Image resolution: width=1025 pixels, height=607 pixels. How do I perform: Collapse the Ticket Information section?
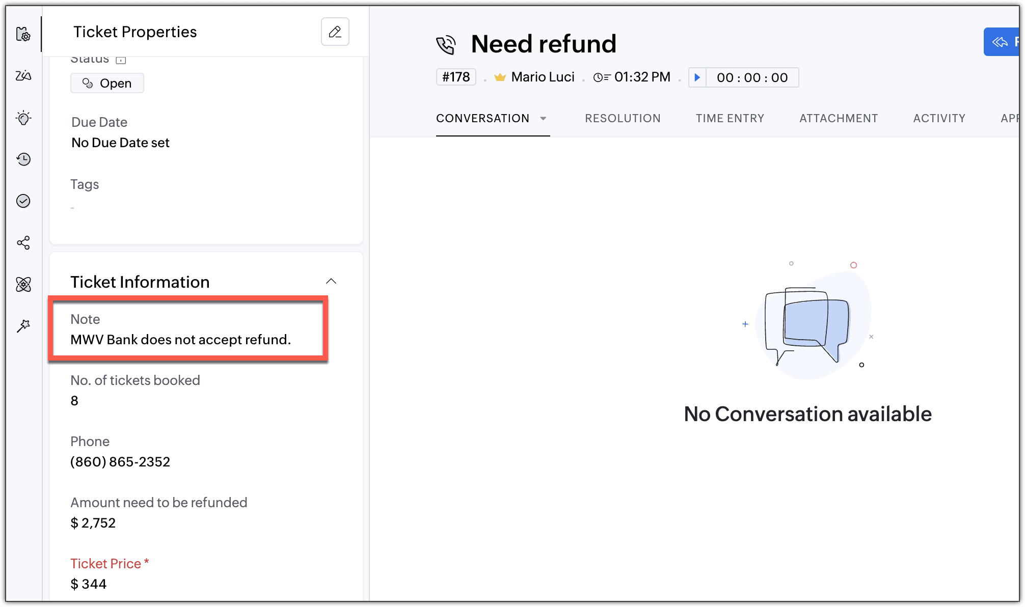pyautogui.click(x=331, y=281)
